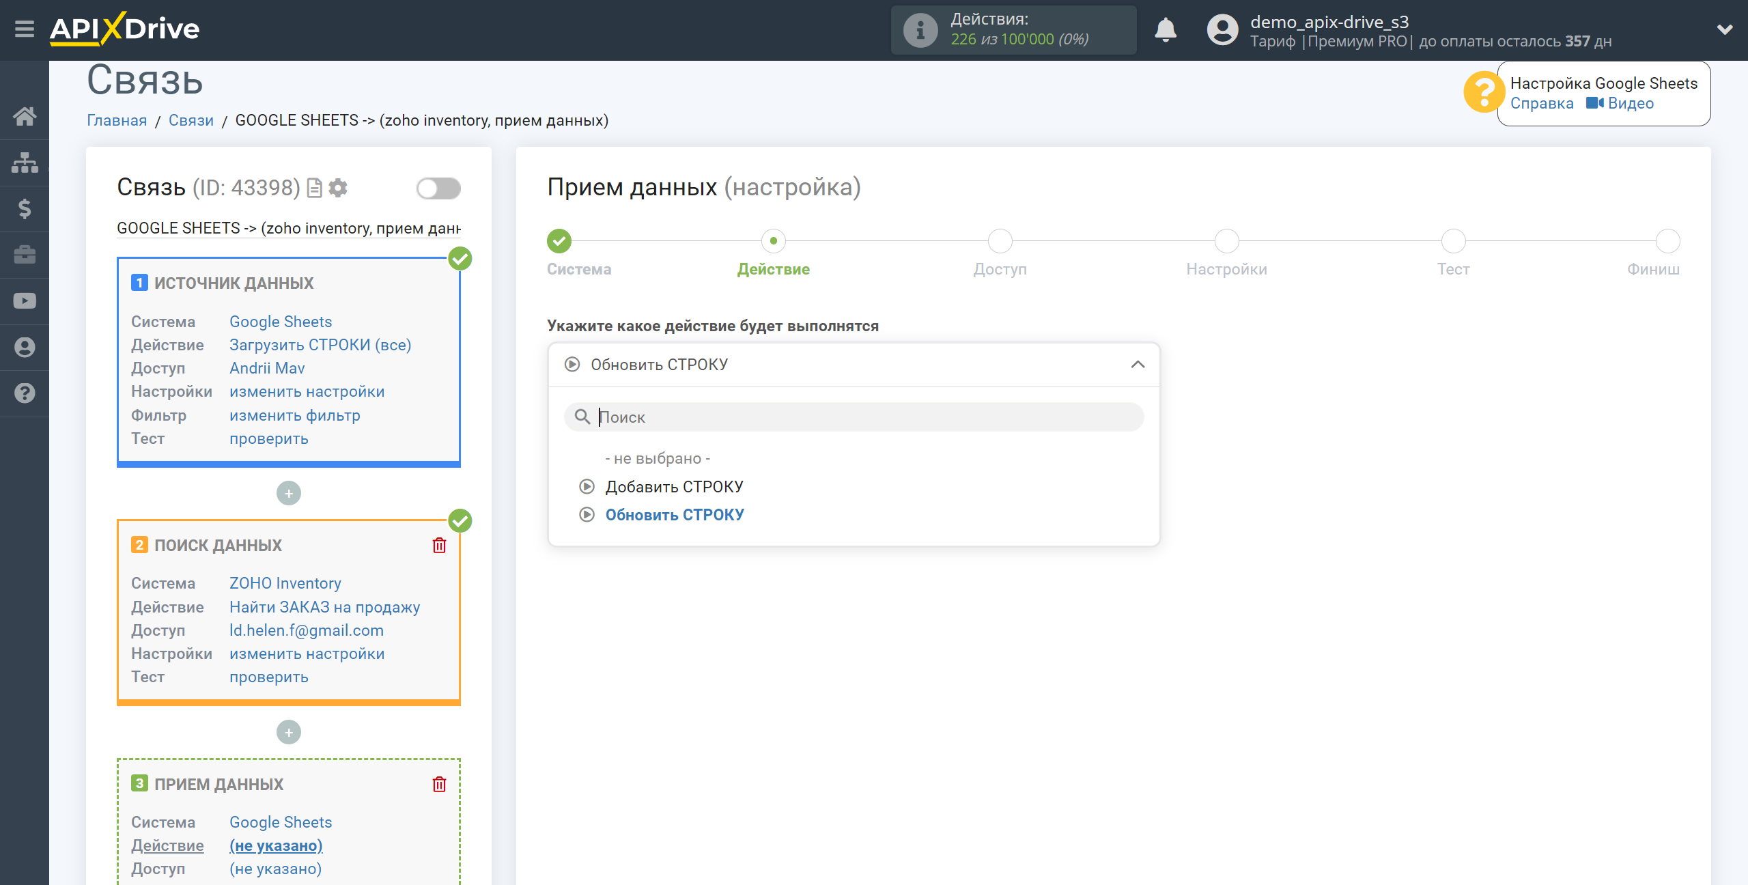Open YouTube video icon in sidebar
Image resolution: width=1748 pixels, height=885 pixels.
[x=25, y=301]
